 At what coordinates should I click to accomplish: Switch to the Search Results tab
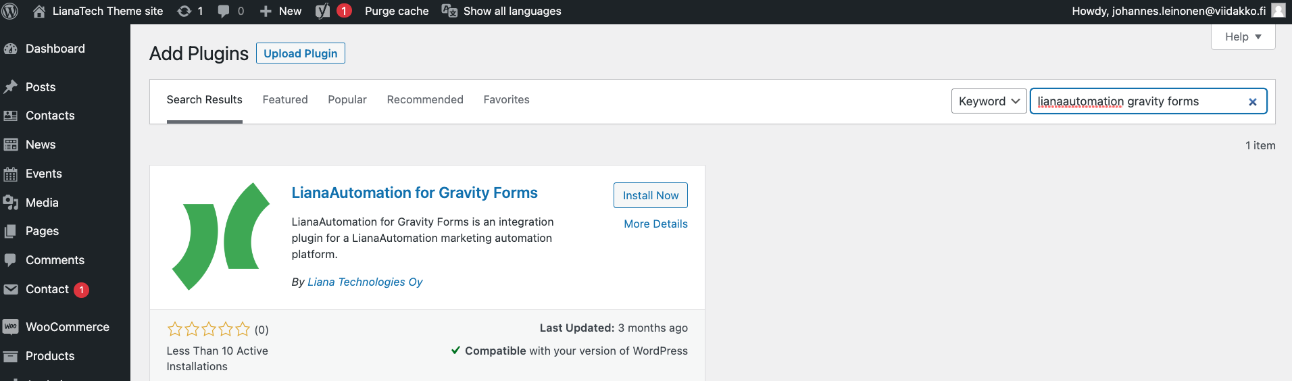click(204, 100)
